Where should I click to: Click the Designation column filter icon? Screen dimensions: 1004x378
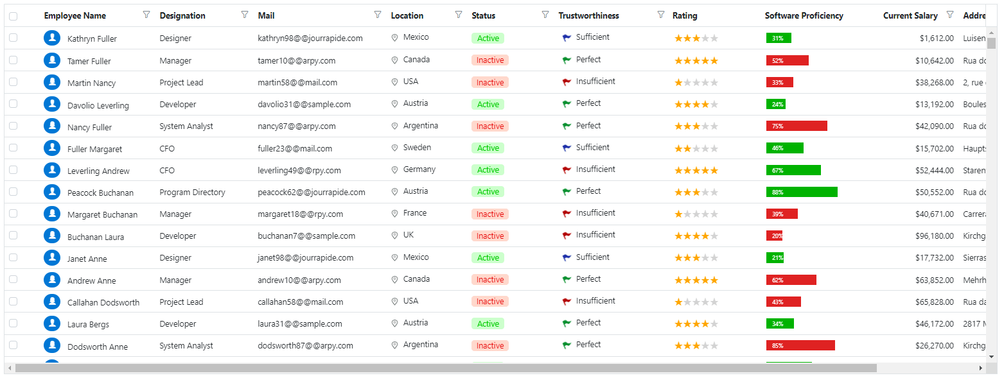pos(244,15)
